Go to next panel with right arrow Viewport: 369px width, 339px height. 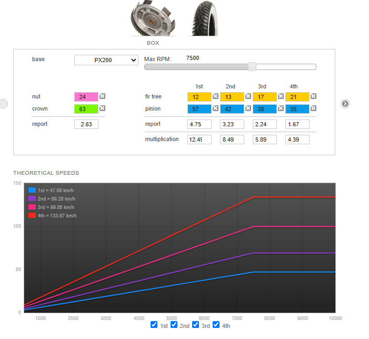point(345,104)
